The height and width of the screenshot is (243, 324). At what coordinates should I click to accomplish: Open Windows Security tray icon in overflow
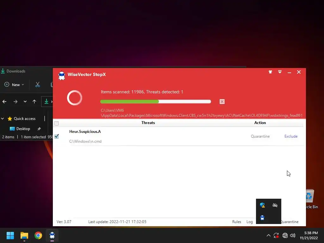coord(262,205)
